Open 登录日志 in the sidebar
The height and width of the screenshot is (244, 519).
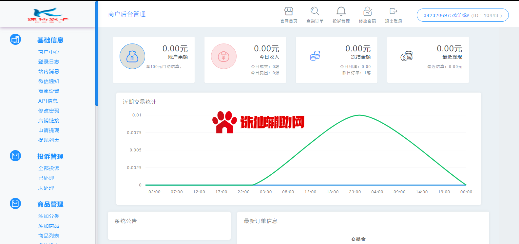coord(48,62)
